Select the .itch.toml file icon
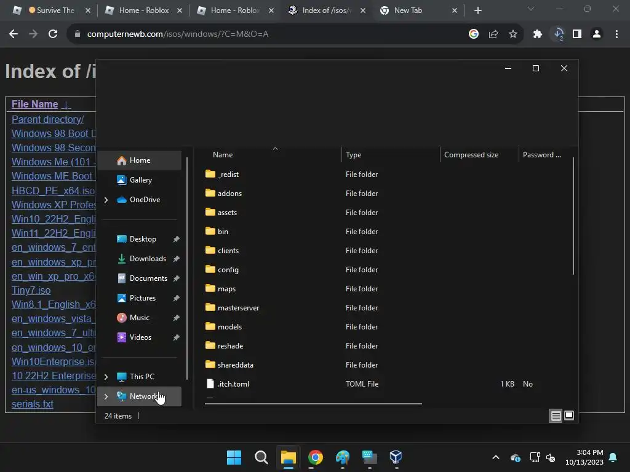The image size is (630, 472). coord(210,383)
